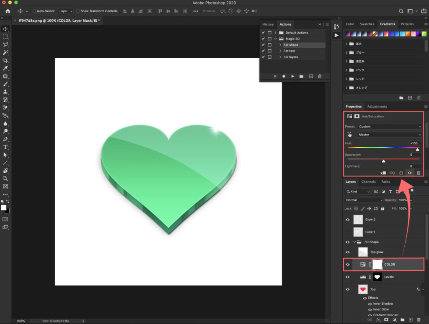Screen dimensions: 429x324
Task: Hide the Top glow layer
Action: point(347,252)
